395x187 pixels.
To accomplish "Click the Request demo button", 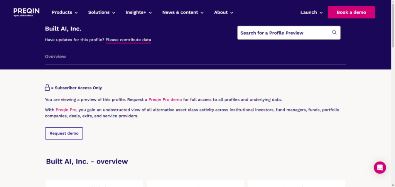I will (64, 133).
